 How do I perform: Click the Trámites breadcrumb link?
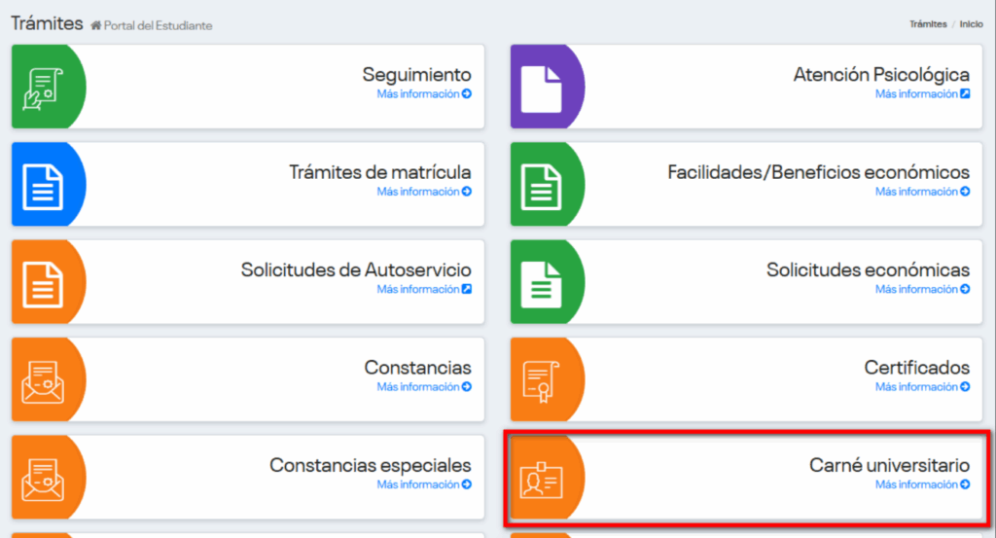928,24
